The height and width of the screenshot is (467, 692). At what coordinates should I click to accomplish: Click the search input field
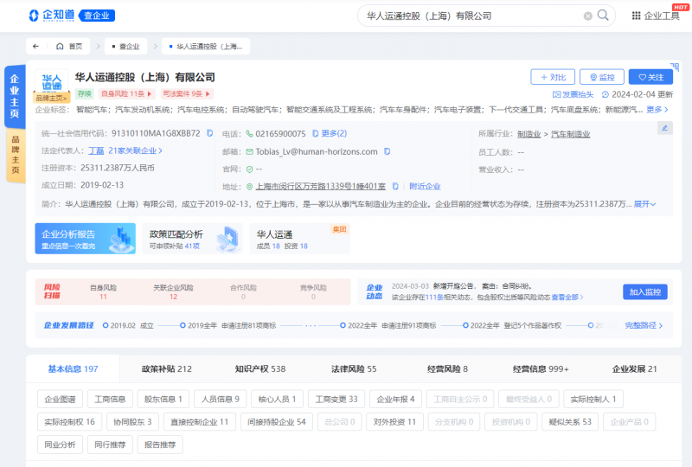click(472, 16)
